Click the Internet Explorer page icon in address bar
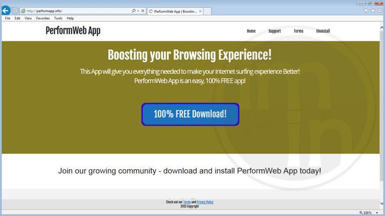 point(23,11)
